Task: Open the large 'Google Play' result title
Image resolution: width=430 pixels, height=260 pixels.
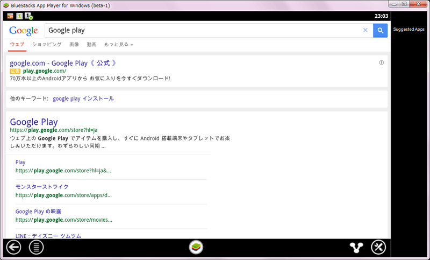Action: (34, 122)
